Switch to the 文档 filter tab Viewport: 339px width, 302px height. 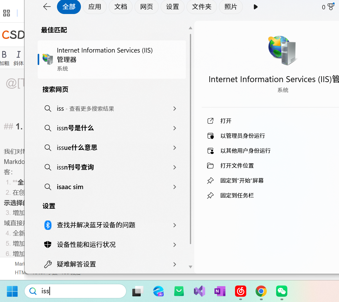point(121,7)
